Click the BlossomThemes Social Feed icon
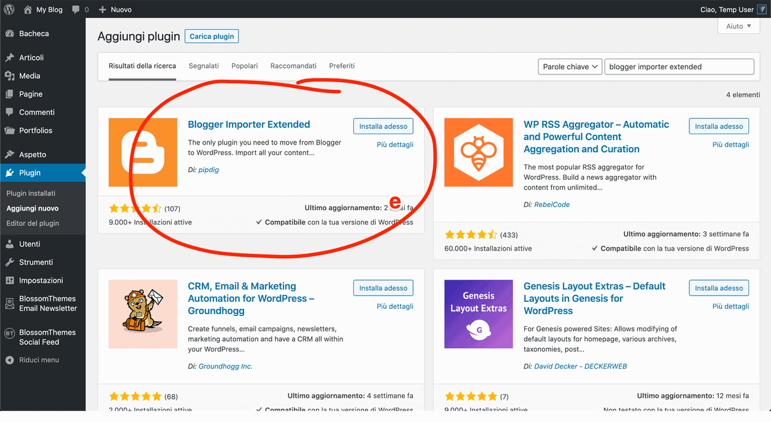 [x=10, y=333]
